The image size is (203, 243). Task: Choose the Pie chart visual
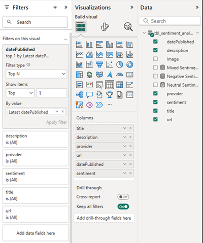pyautogui.click(x=120, y=64)
